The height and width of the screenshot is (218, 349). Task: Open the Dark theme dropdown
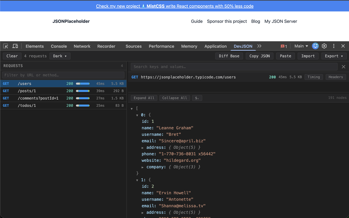[60, 56]
